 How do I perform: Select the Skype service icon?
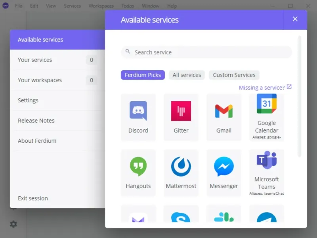181,217
